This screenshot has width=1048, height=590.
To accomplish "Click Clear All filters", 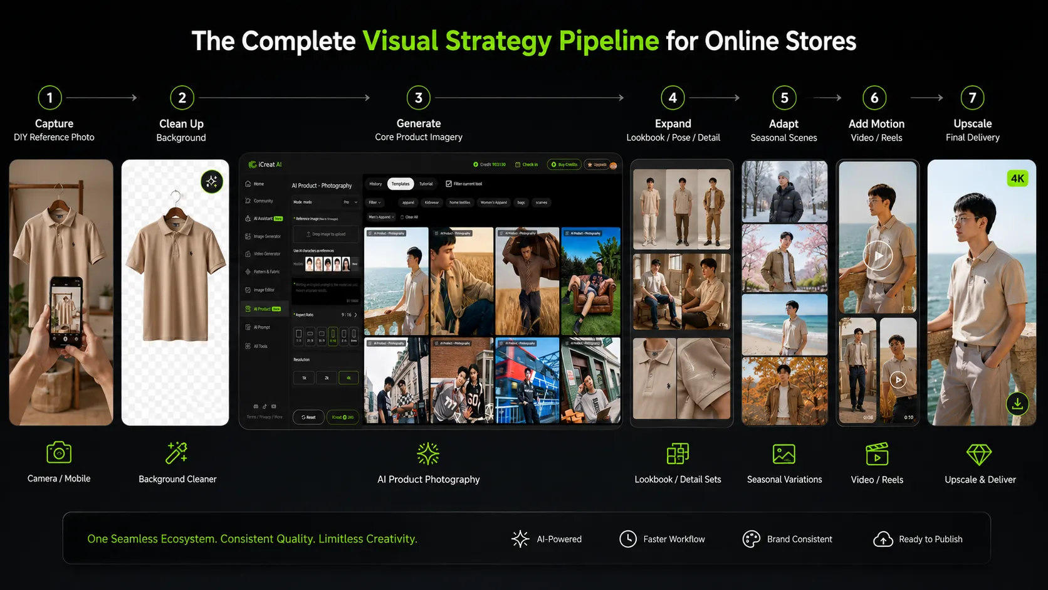I will pos(409,217).
